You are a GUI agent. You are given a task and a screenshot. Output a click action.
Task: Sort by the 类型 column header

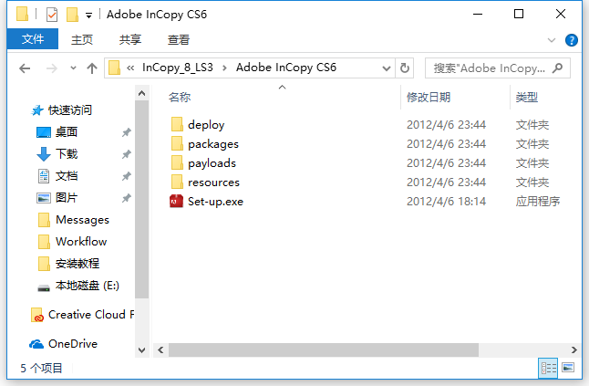point(527,98)
